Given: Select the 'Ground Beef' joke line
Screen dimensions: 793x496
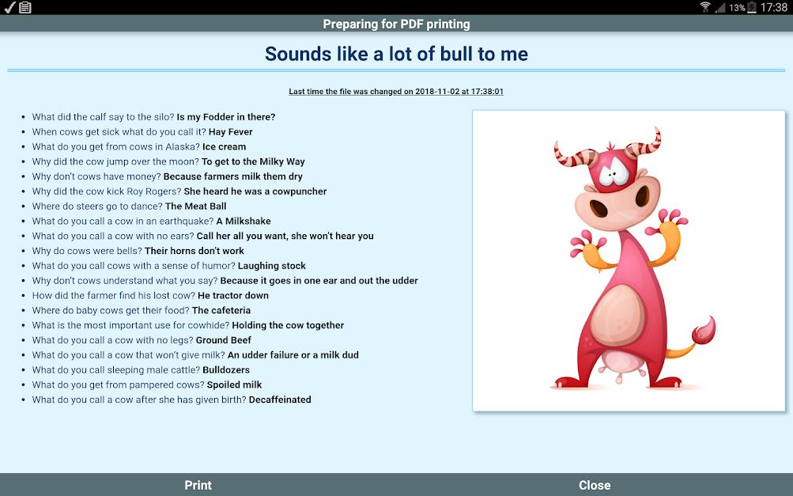Looking at the screenshot, I should pyautogui.click(x=142, y=340).
